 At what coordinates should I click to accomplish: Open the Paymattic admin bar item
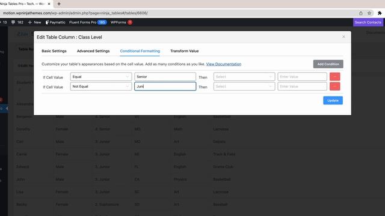click(55, 22)
